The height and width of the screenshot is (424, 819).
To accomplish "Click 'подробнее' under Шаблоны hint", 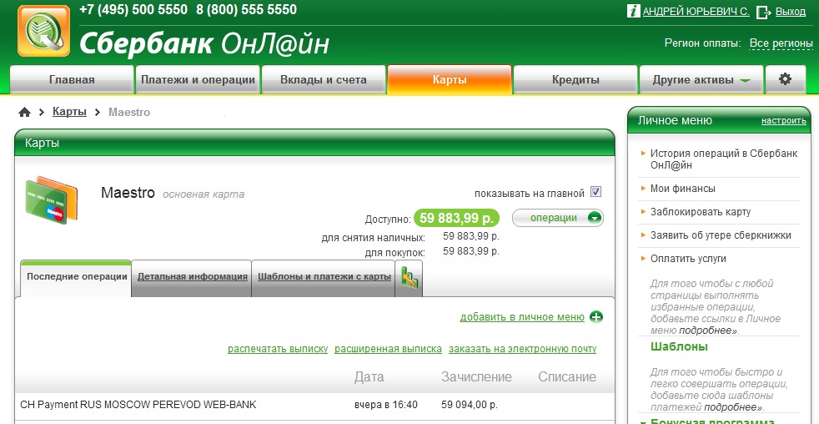I will (x=733, y=406).
